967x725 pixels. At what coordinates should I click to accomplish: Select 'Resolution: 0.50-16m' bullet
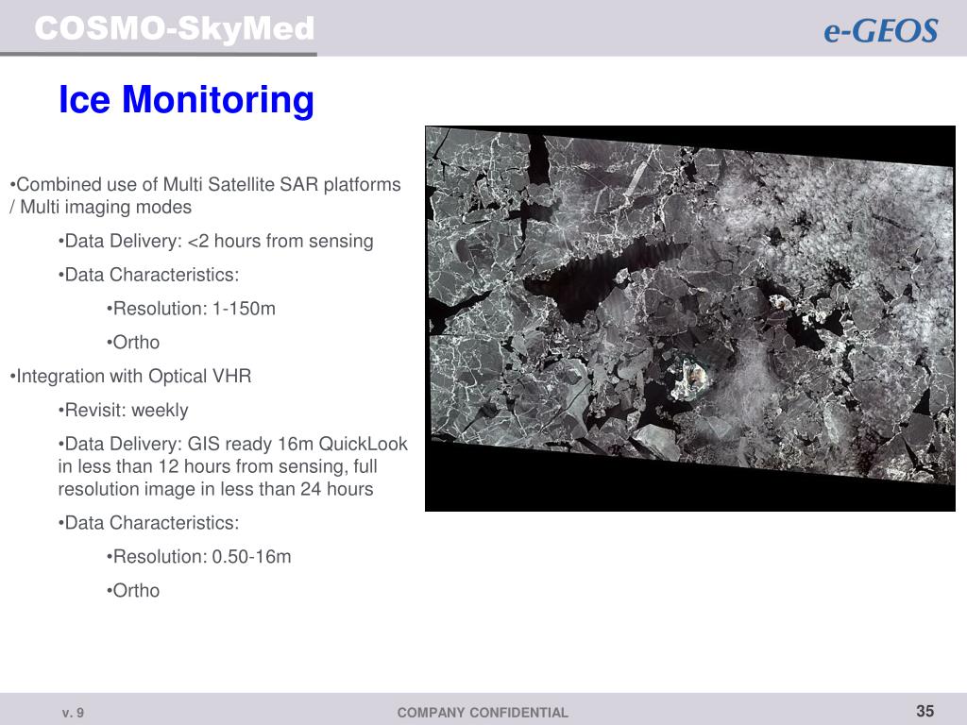click(198, 557)
